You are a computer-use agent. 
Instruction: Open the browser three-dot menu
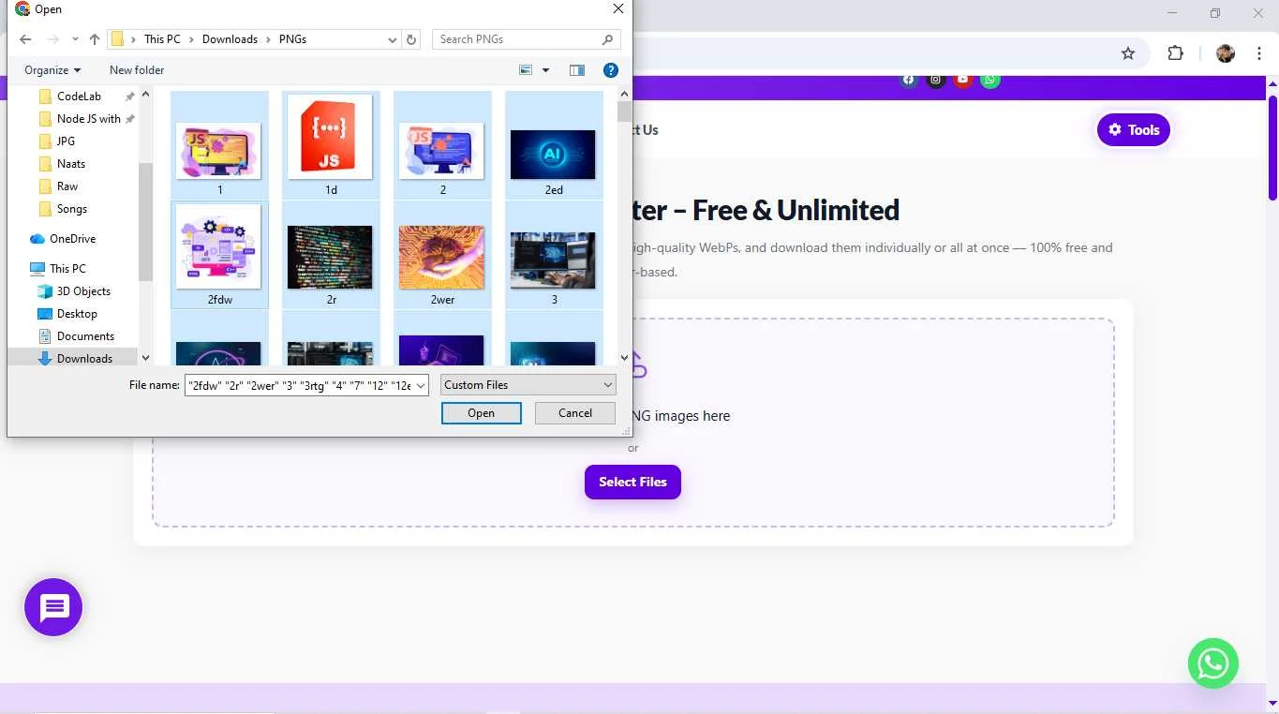(1258, 53)
